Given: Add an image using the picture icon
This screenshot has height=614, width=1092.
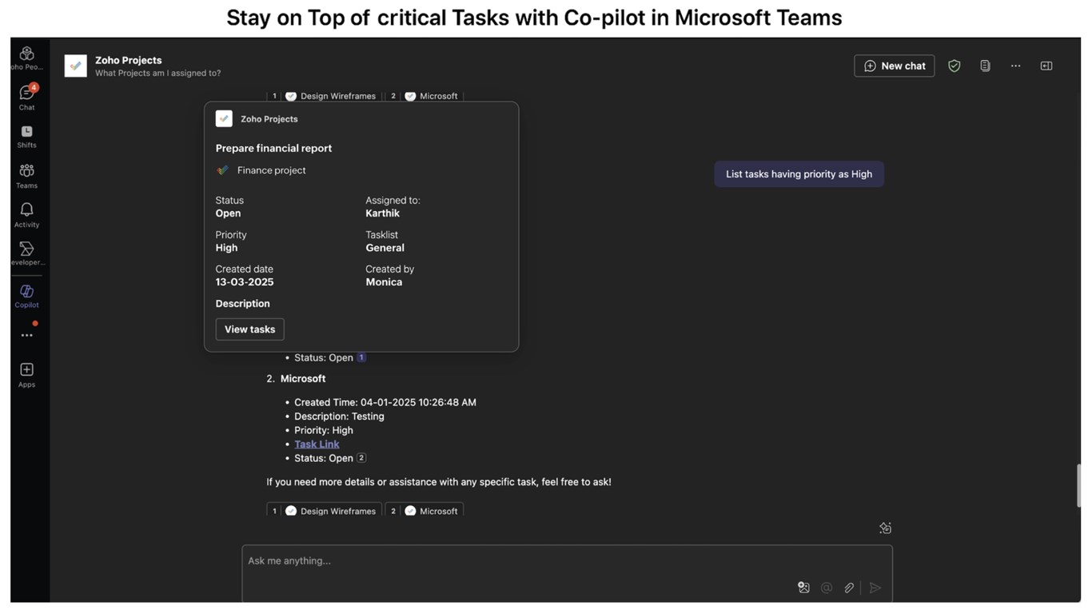Looking at the screenshot, I should (803, 588).
